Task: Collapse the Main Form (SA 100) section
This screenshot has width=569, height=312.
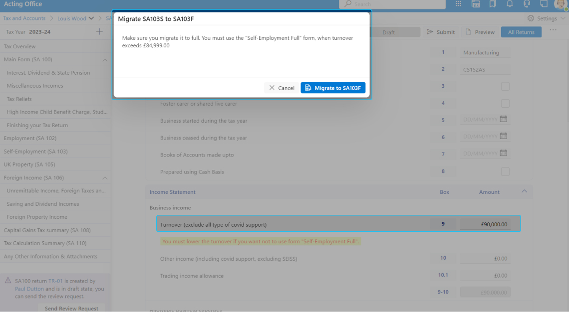Action: (105, 60)
